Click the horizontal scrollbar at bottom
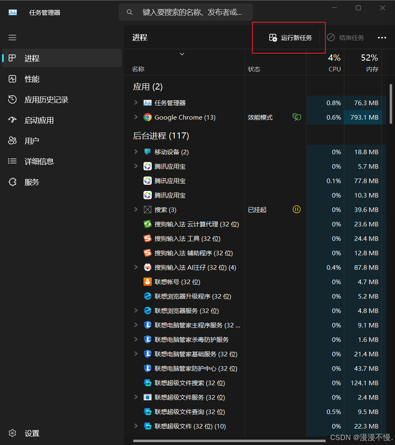 point(229,441)
